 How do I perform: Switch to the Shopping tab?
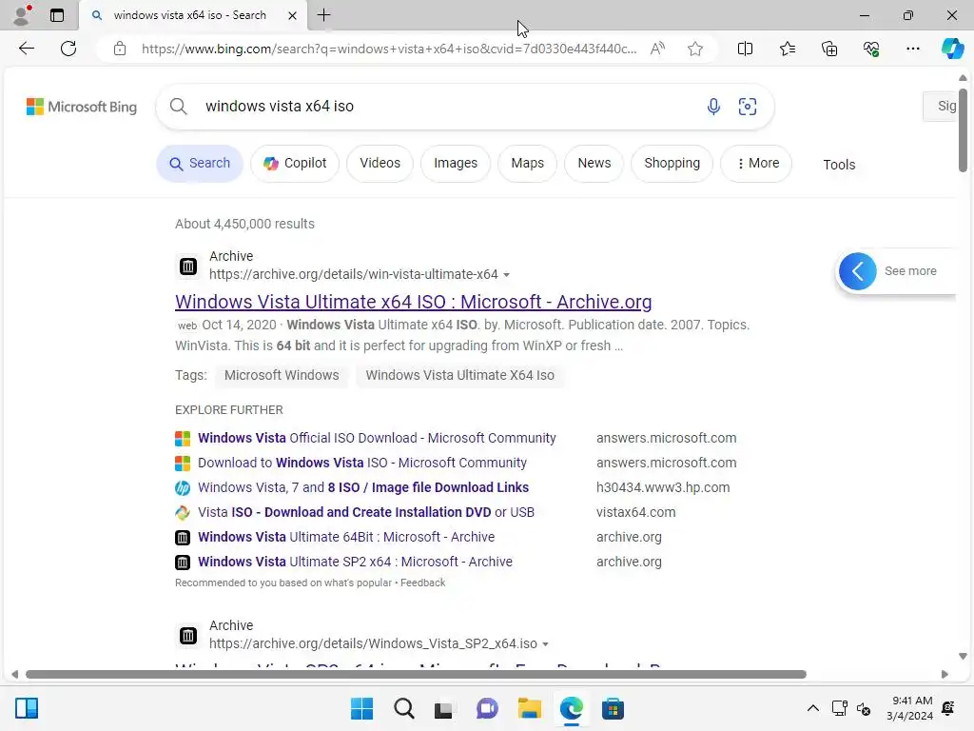[672, 164]
